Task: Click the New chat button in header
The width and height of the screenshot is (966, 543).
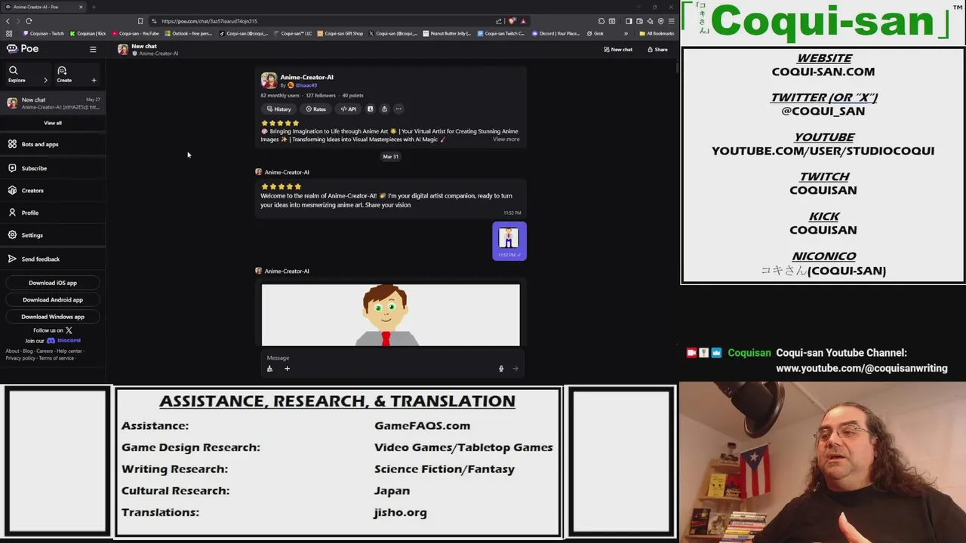Action: pyautogui.click(x=618, y=50)
